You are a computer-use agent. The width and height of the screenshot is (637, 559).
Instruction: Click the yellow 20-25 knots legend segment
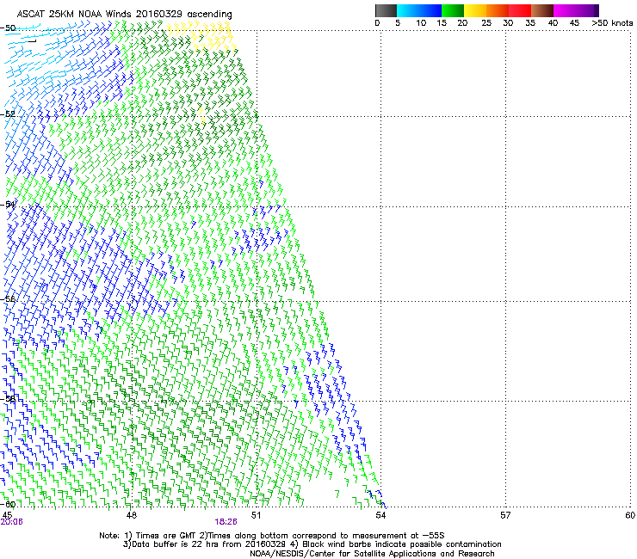coord(475,10)
